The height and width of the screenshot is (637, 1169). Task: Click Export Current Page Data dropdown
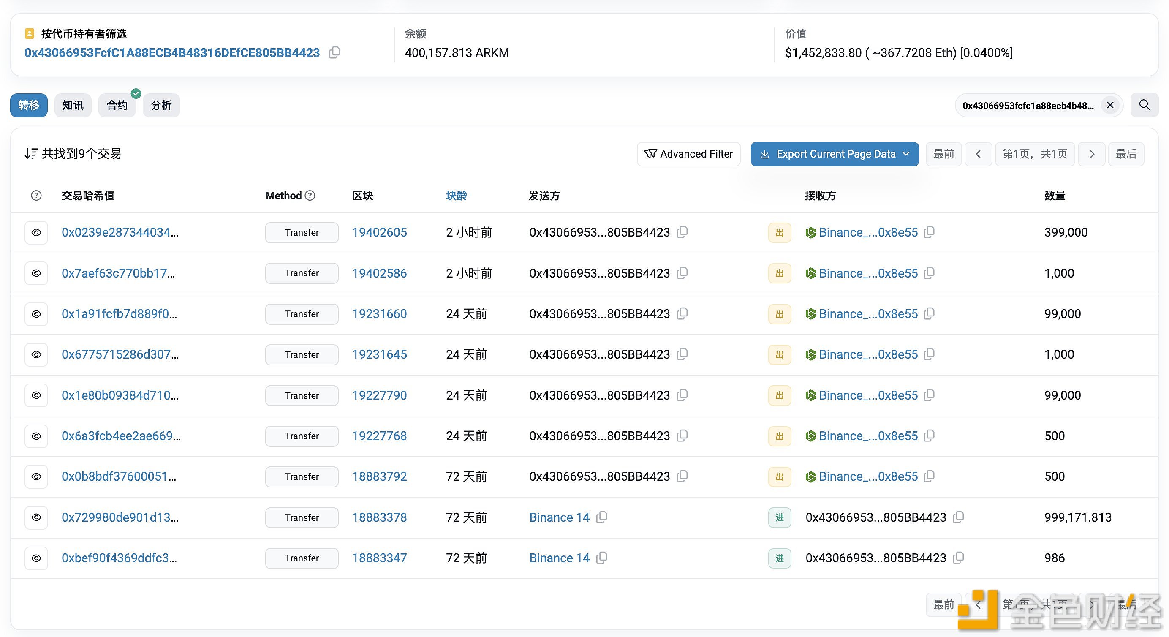pos(833,154)
